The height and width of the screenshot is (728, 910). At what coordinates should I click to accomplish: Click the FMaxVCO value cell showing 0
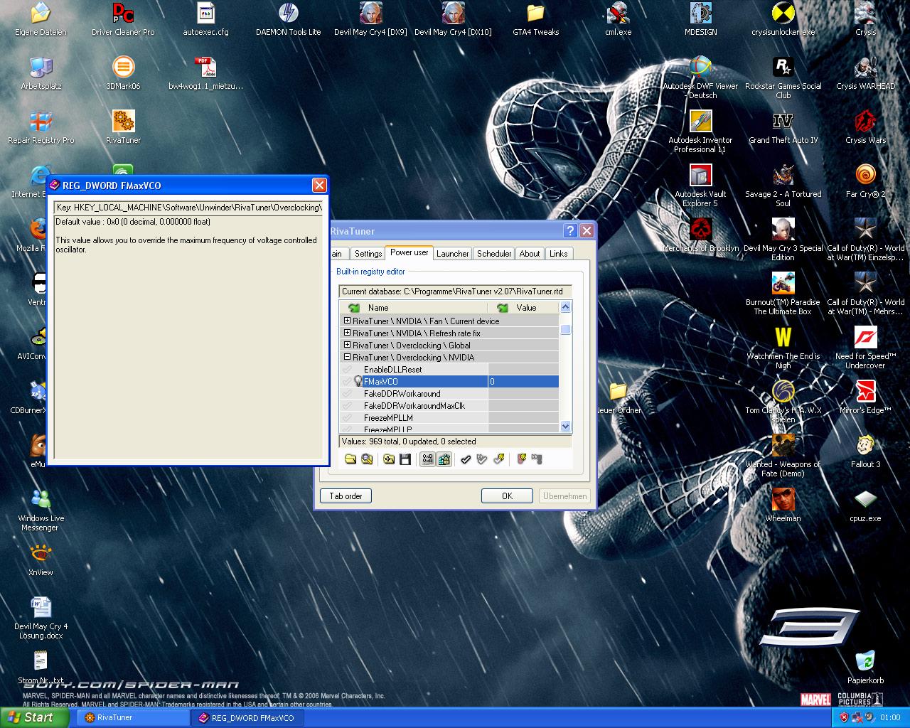pos(523,382)
